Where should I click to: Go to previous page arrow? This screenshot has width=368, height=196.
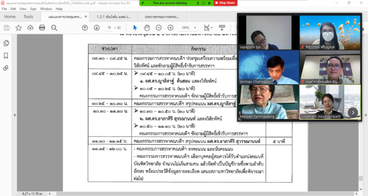pyautogui.click(x=85, y=27)
